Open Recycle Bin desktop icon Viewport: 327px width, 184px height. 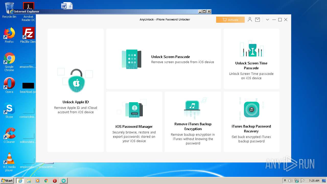click(x=9, y=10)
